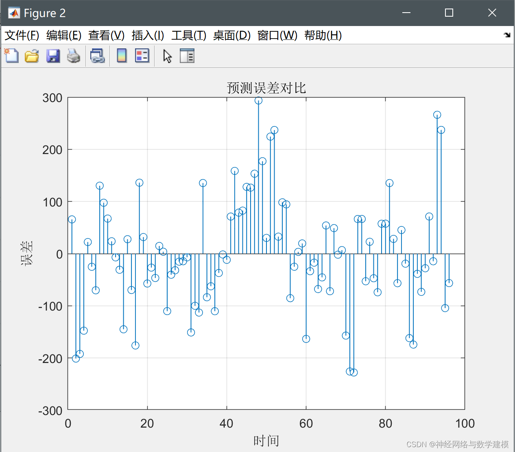Viewport: 515px width, 452px height.
Task: Click the MATLAB logo in the title bar
Action: pyautogui.click(x=14, y=13)
